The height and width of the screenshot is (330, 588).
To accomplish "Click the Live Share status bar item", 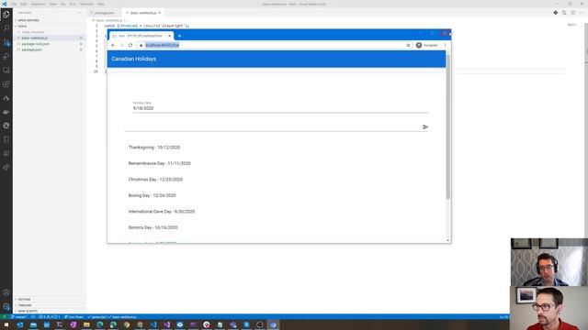I will 73,317.
